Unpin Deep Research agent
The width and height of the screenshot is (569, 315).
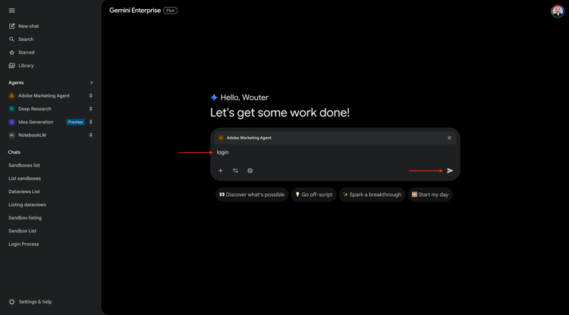91,108
